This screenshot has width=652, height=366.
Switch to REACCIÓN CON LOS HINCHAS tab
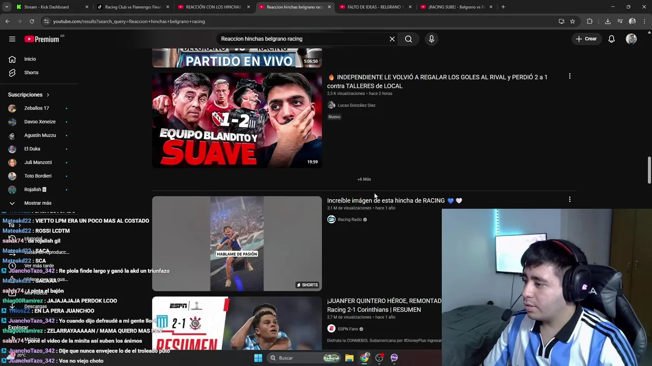213,7
